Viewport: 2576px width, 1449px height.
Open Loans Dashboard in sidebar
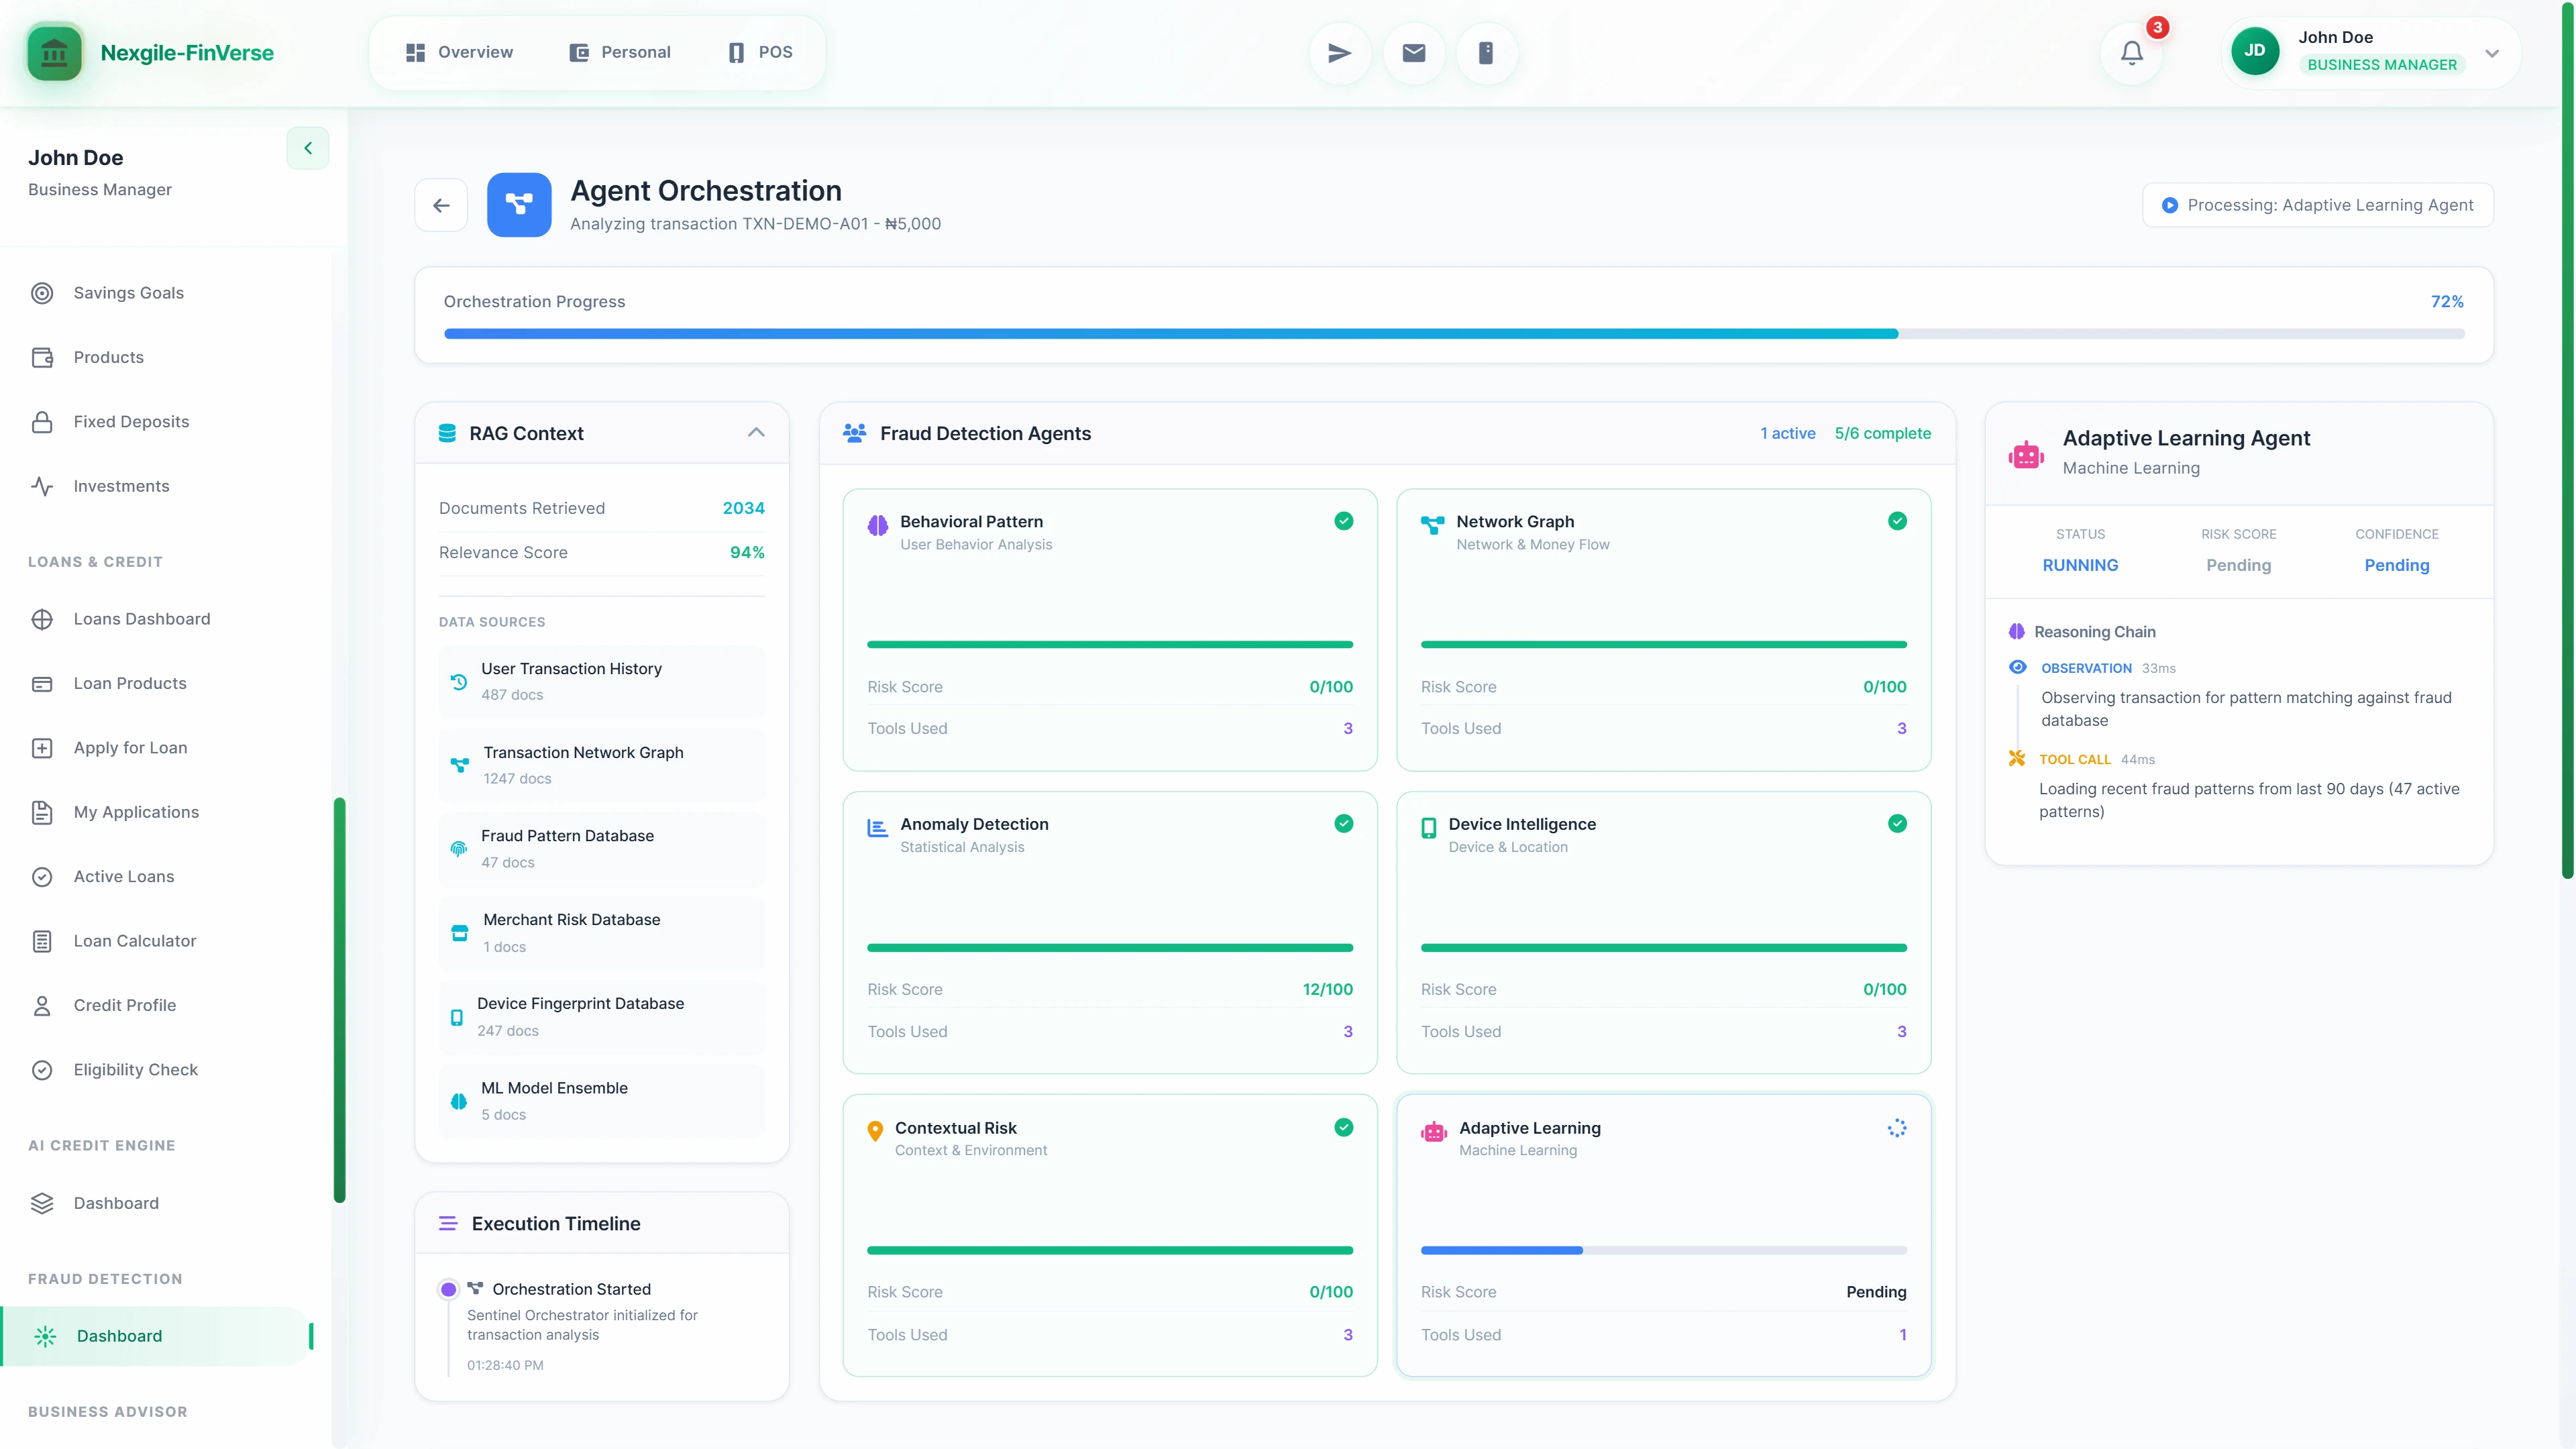tap(142, 619)
